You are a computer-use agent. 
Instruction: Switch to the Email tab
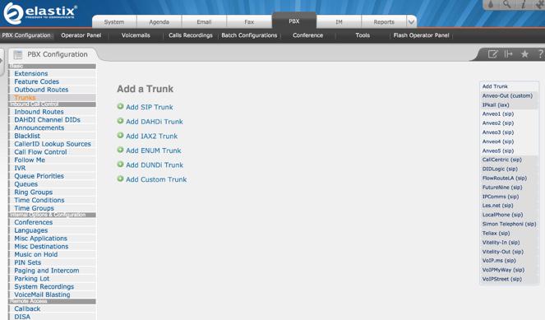204,22
